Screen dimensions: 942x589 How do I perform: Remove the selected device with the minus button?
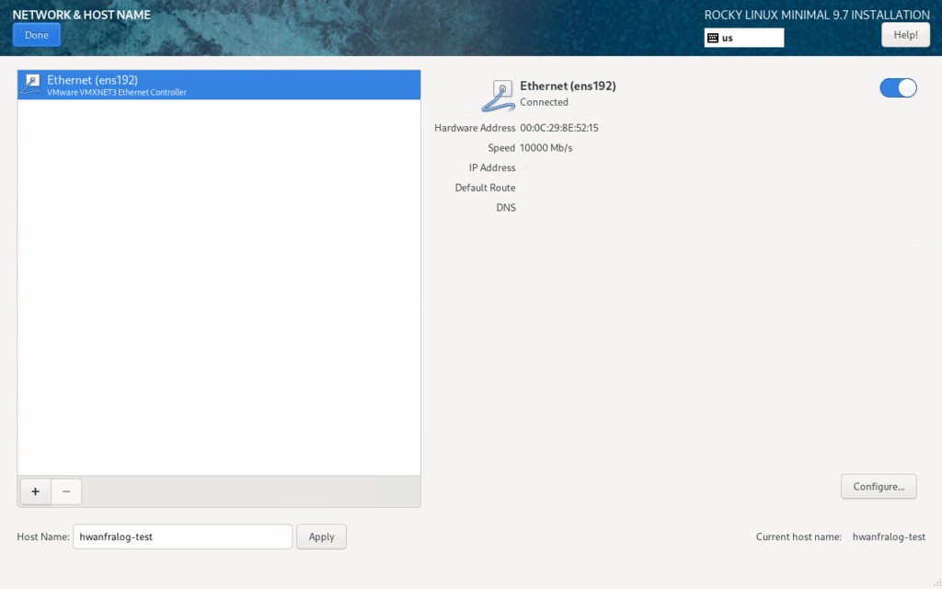click(x=66, y=491)
